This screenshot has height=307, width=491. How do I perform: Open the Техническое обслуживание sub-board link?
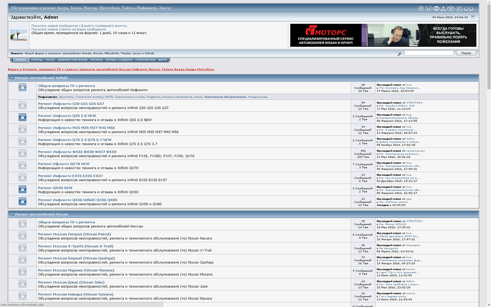tap(225, 97)
